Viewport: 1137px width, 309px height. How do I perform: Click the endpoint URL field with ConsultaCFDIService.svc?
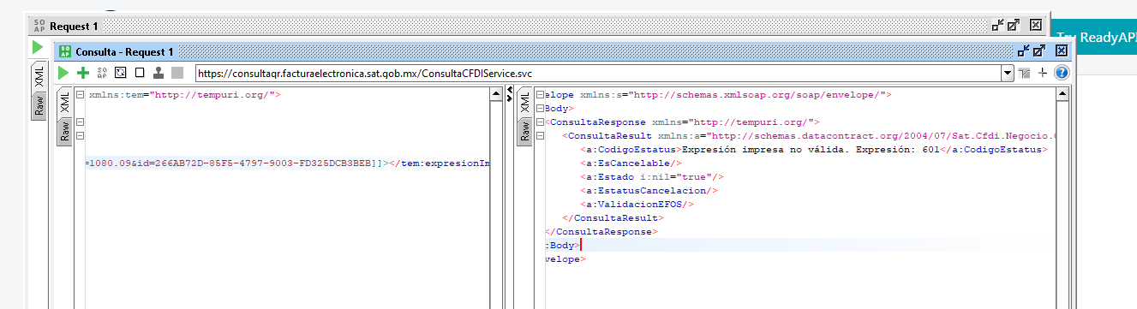[x=599, y=74]
